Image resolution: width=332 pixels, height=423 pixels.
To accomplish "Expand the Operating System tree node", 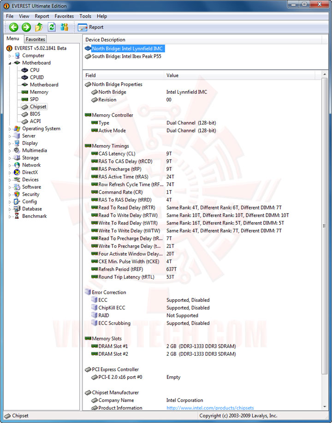I will 10,129.
